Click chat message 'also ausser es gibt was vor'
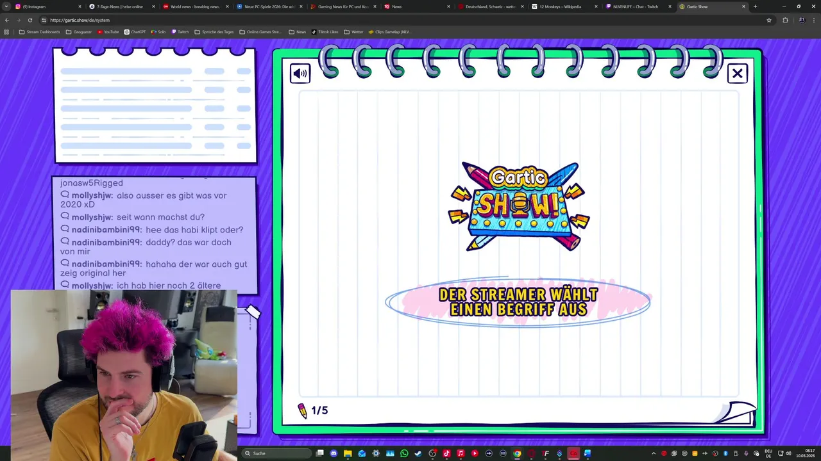Screen dimensions: 821x461 point(171,195)
